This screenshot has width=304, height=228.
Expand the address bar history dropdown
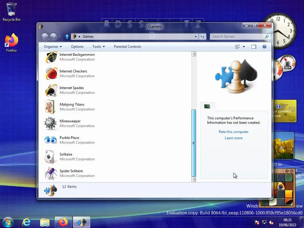[x=196, y=37]
